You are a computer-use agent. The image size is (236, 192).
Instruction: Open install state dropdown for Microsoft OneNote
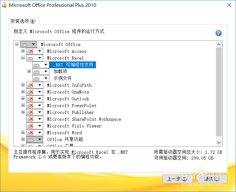click(x=35, y=92)
